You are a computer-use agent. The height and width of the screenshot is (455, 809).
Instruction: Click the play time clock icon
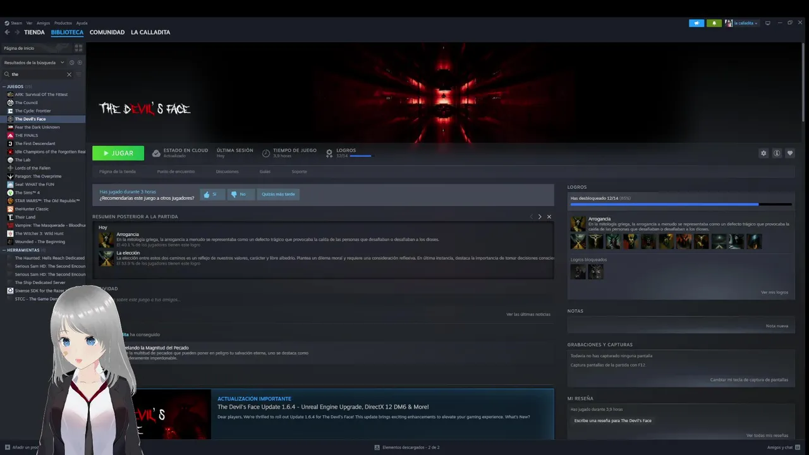click(x=266, y=153)
